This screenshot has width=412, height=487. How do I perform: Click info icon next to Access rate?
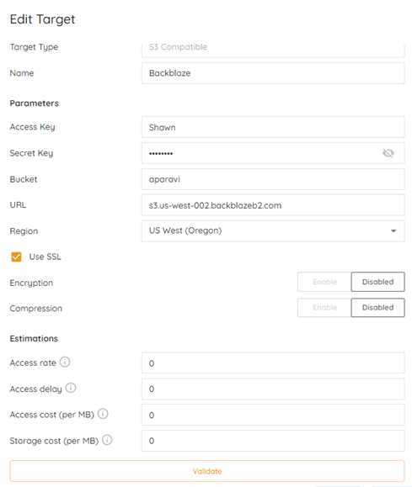65,362
